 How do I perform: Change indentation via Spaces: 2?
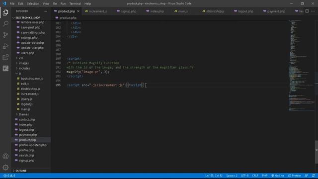point(232,176)
